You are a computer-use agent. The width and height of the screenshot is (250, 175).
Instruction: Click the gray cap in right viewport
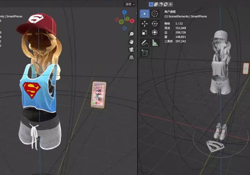221,35
